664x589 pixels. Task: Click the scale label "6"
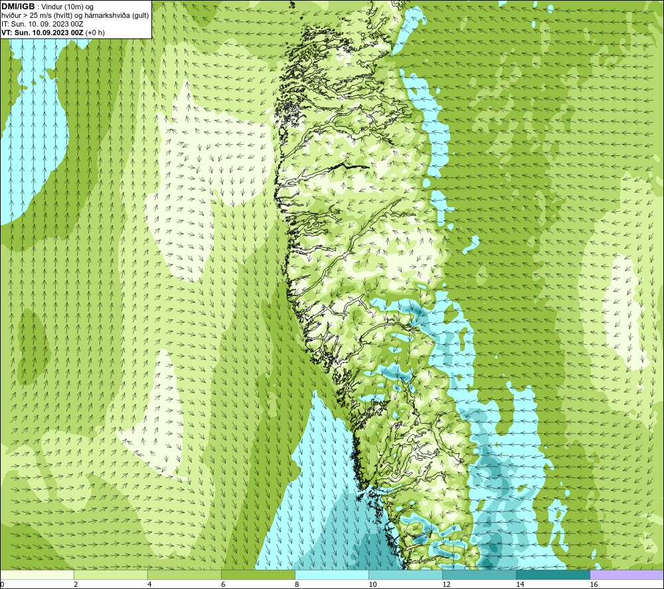223,585
